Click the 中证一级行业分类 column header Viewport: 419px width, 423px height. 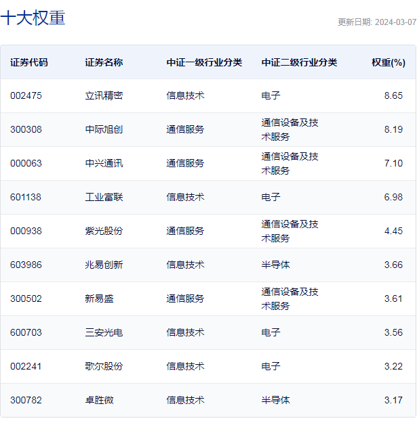pyautogui.click(x=204, y=62)
